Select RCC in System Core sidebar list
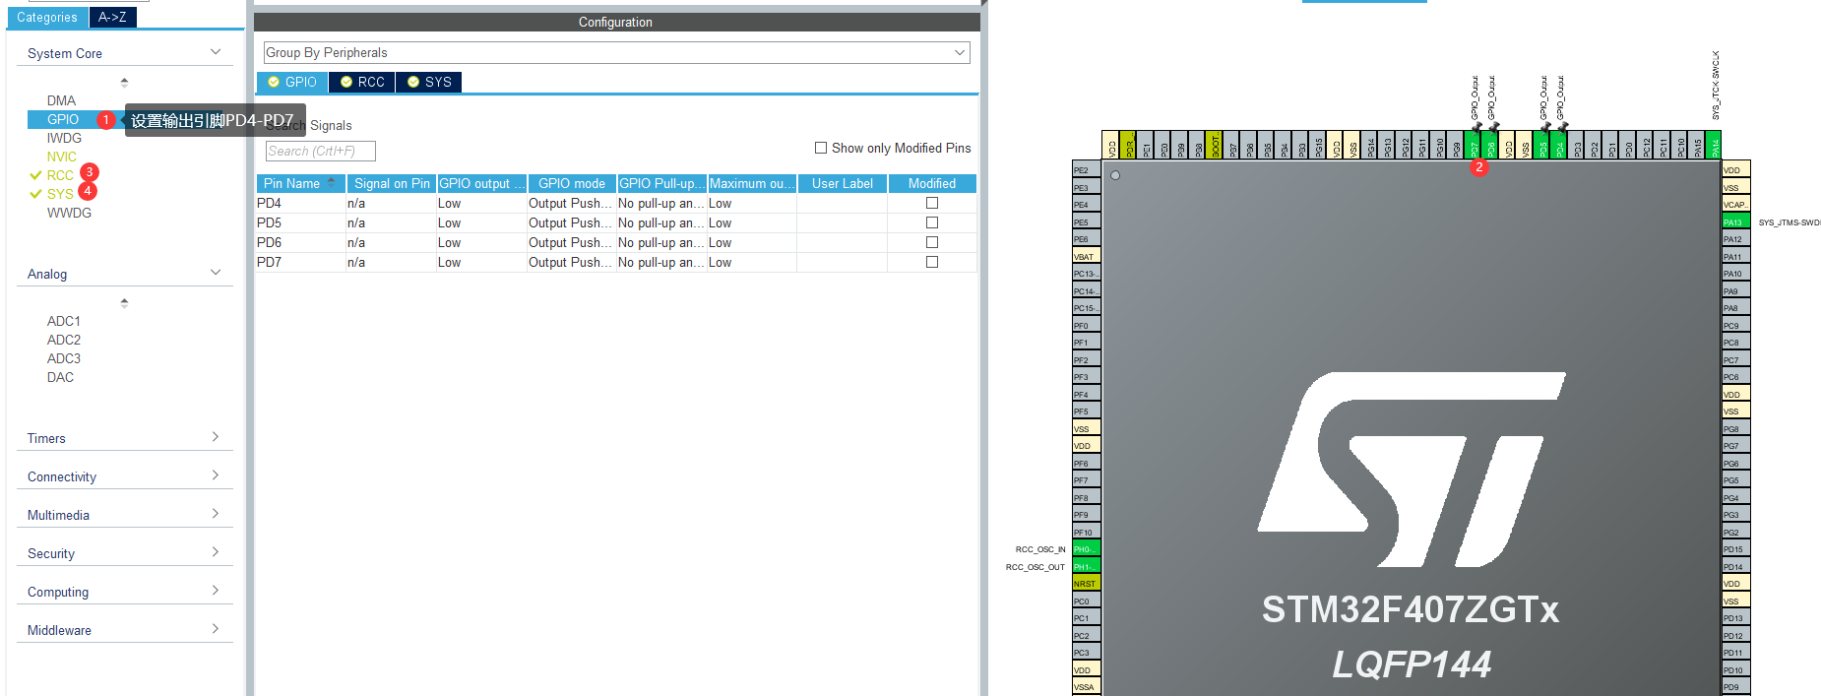Viewport: 1821px width, 696px height. [60, 175]
